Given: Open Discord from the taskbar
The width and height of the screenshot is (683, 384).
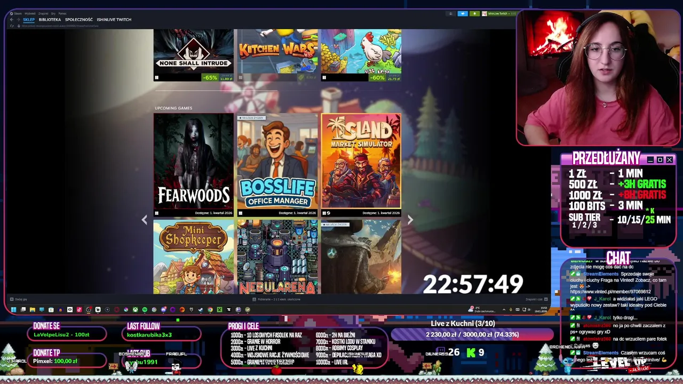Looking at the screenshot, I should pyautogui.click(x=164, y=309).
